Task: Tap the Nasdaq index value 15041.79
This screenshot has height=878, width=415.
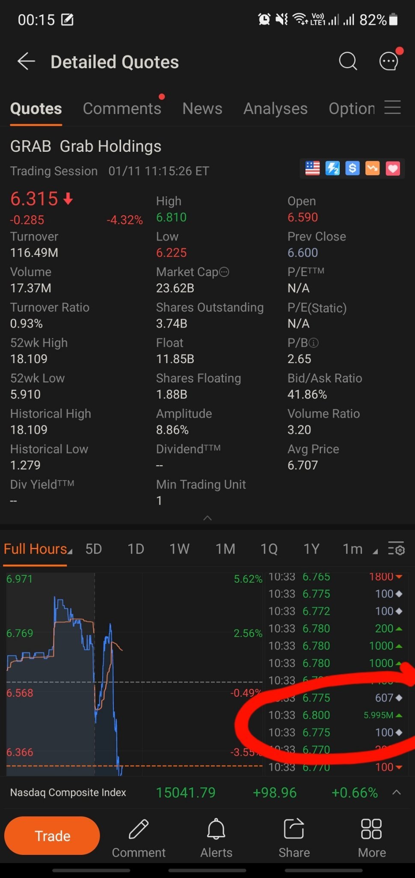Action: (186, 793)
